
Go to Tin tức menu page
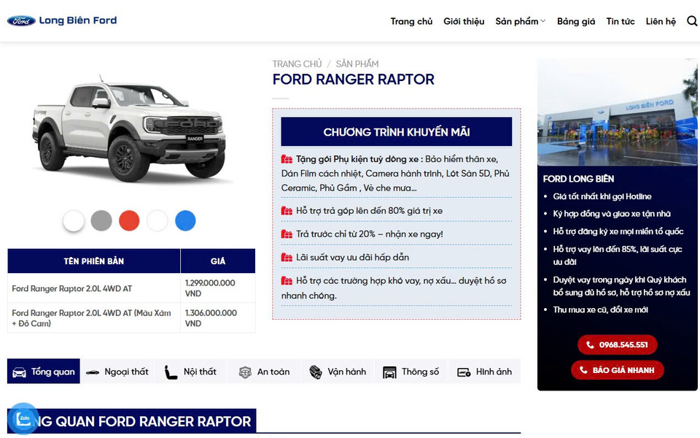pyautogui.click(x=621, y=21)
